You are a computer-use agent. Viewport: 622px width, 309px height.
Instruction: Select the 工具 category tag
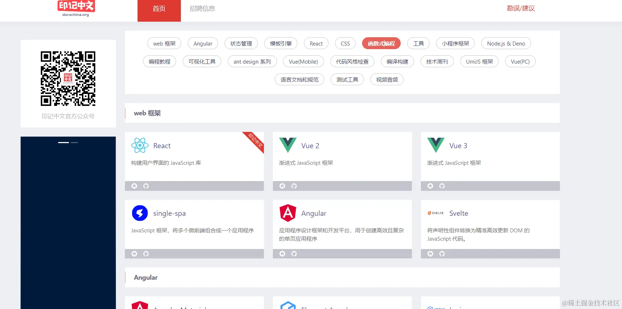click(418, 43)
